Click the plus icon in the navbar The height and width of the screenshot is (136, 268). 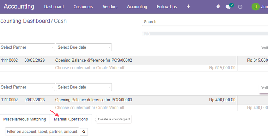[x=188, y=6]
